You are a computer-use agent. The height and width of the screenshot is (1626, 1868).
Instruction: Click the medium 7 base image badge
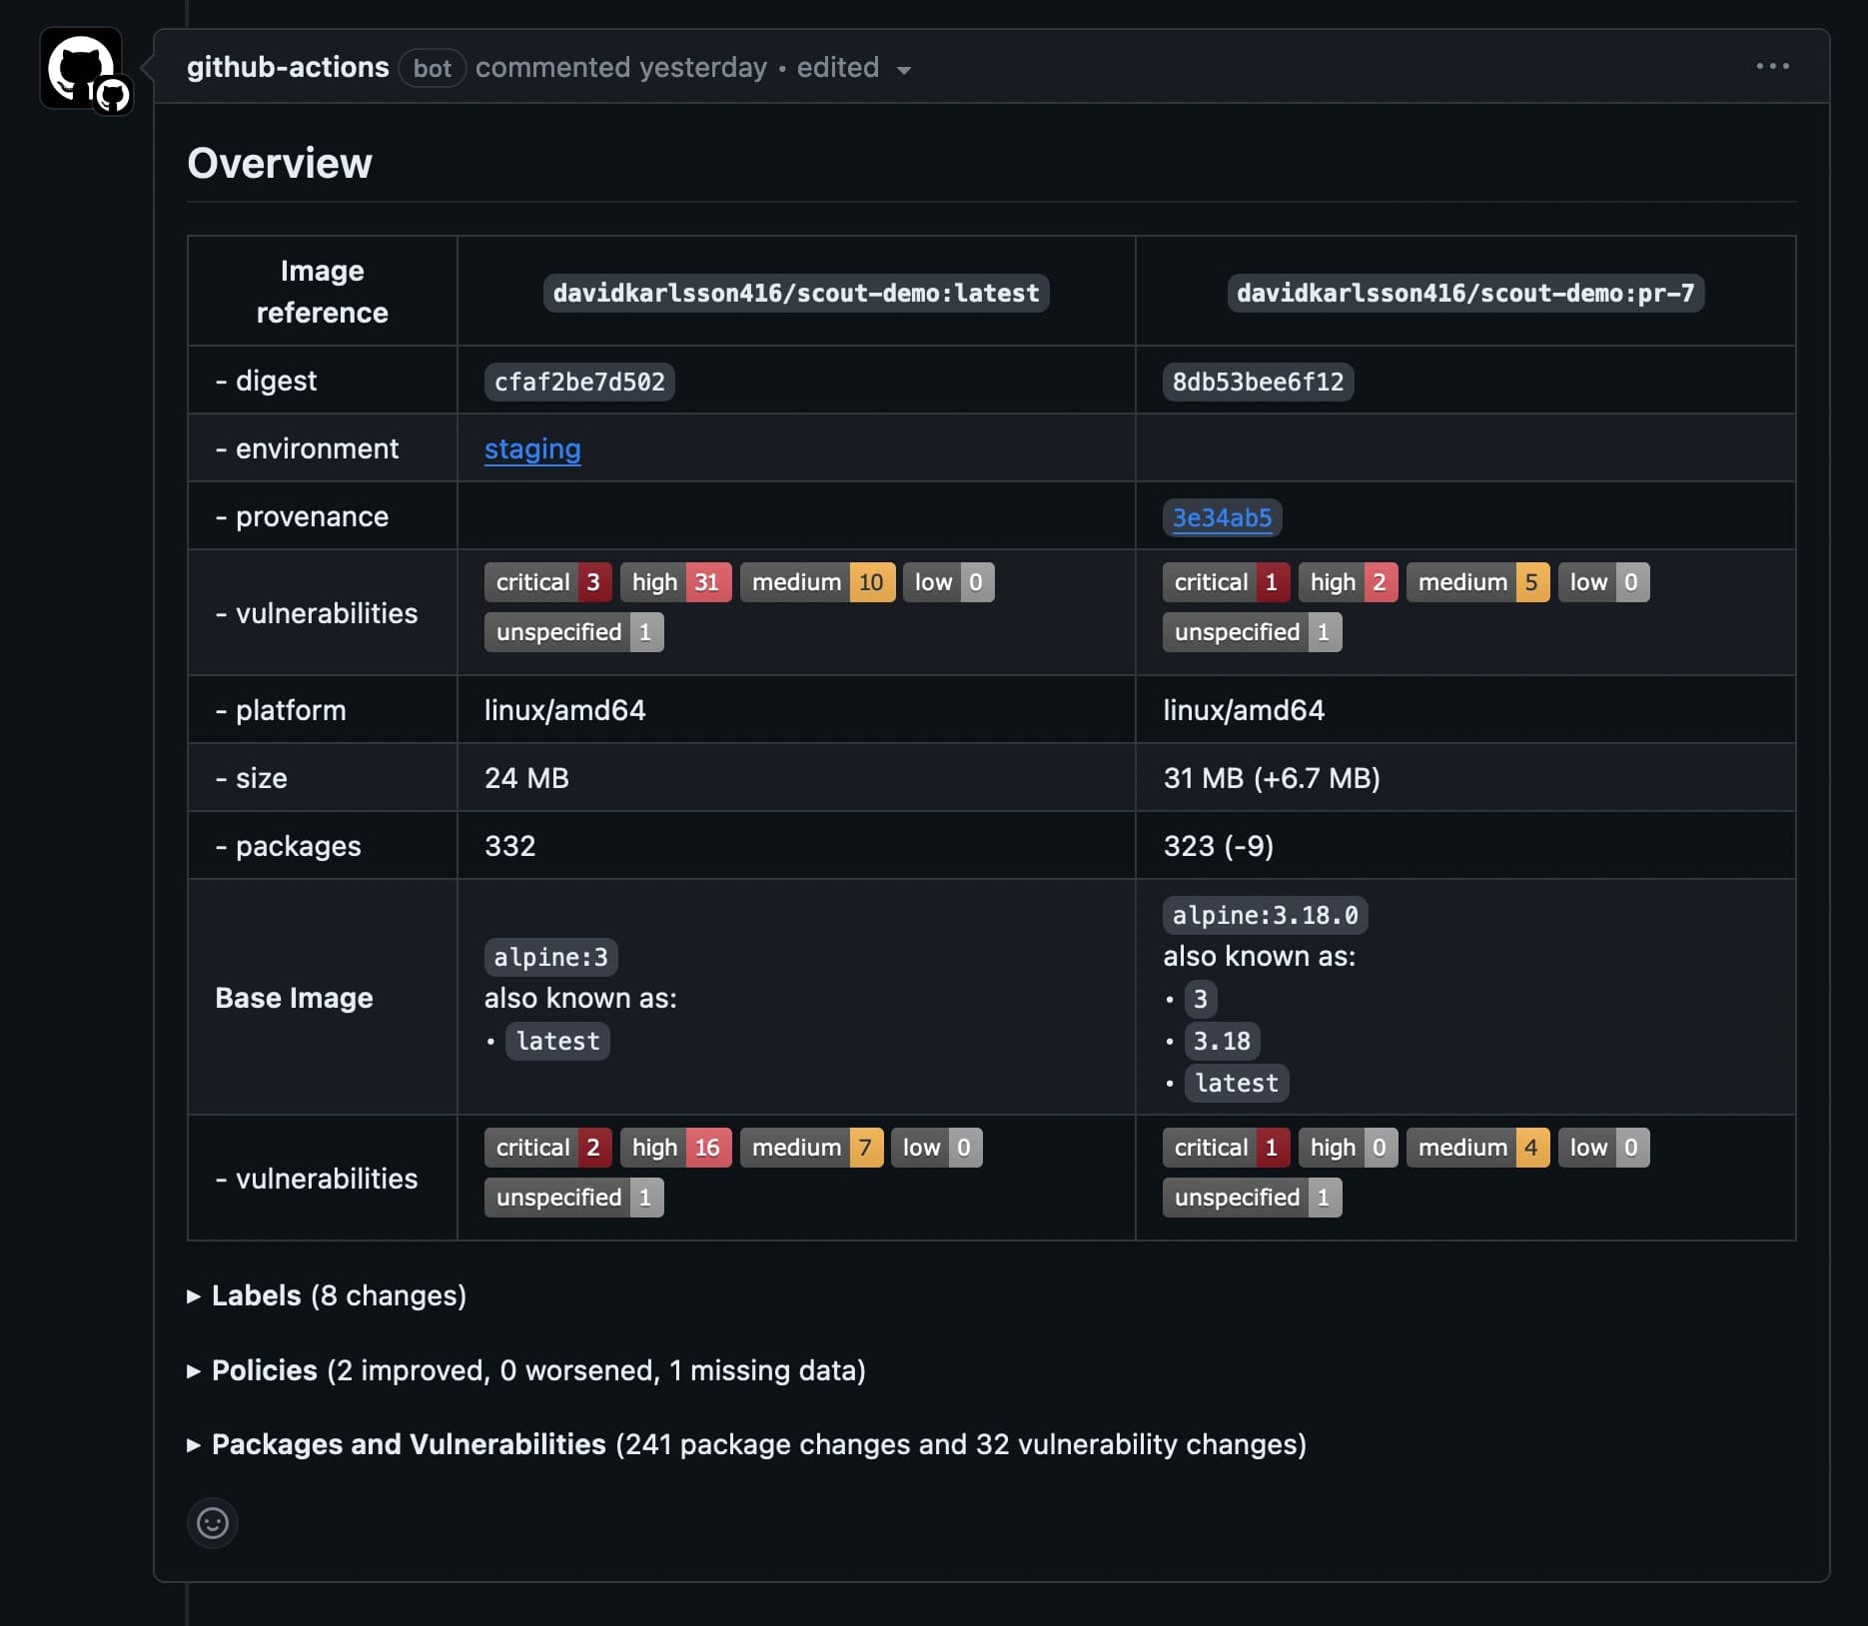pos(811,1148)
